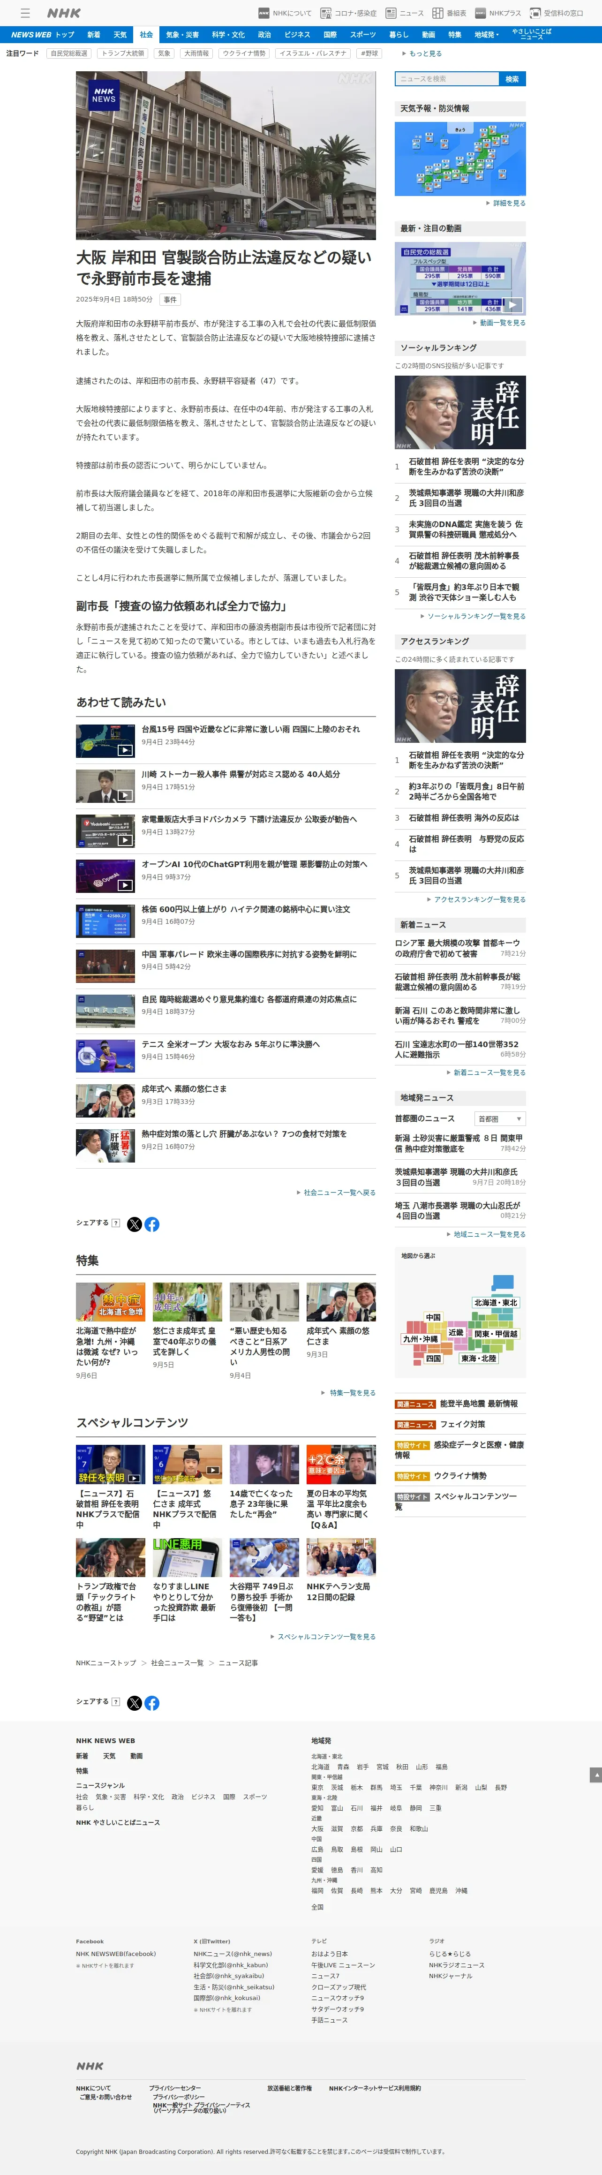Open やさしいことばニュース in the navigation bar
The width and height of the screenshot is (602, 2175).
(x=532, y=35)
